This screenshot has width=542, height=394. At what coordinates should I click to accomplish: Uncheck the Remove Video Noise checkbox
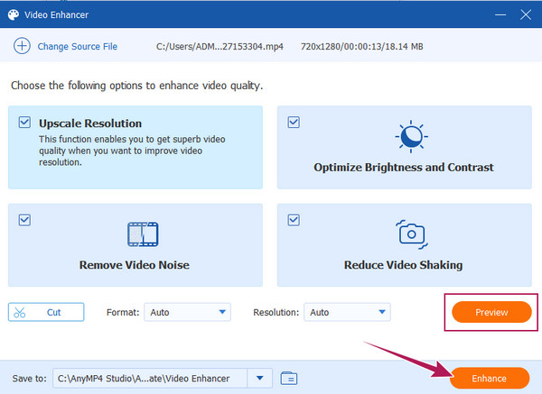coord(24,220)
